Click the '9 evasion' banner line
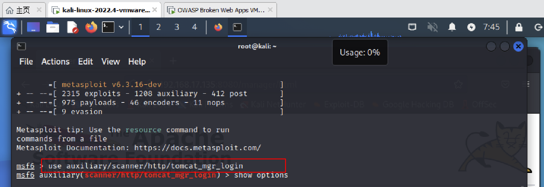 click(150, 112)
